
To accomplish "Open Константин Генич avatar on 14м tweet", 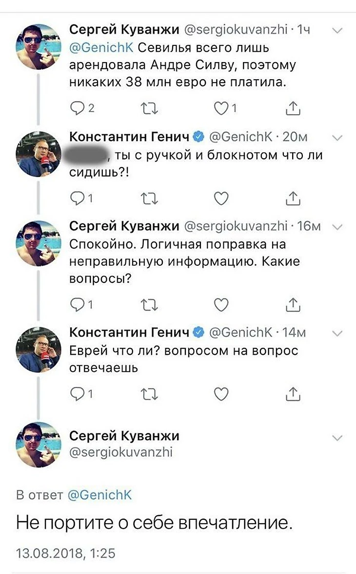I will tap(39, 349).
